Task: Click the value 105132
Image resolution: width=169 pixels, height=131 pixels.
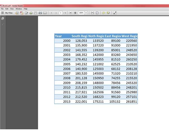Action: click(x=115, y=102)
